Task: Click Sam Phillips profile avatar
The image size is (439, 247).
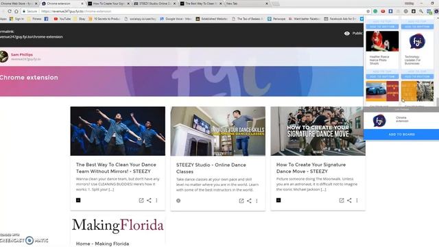Action: 3,56
